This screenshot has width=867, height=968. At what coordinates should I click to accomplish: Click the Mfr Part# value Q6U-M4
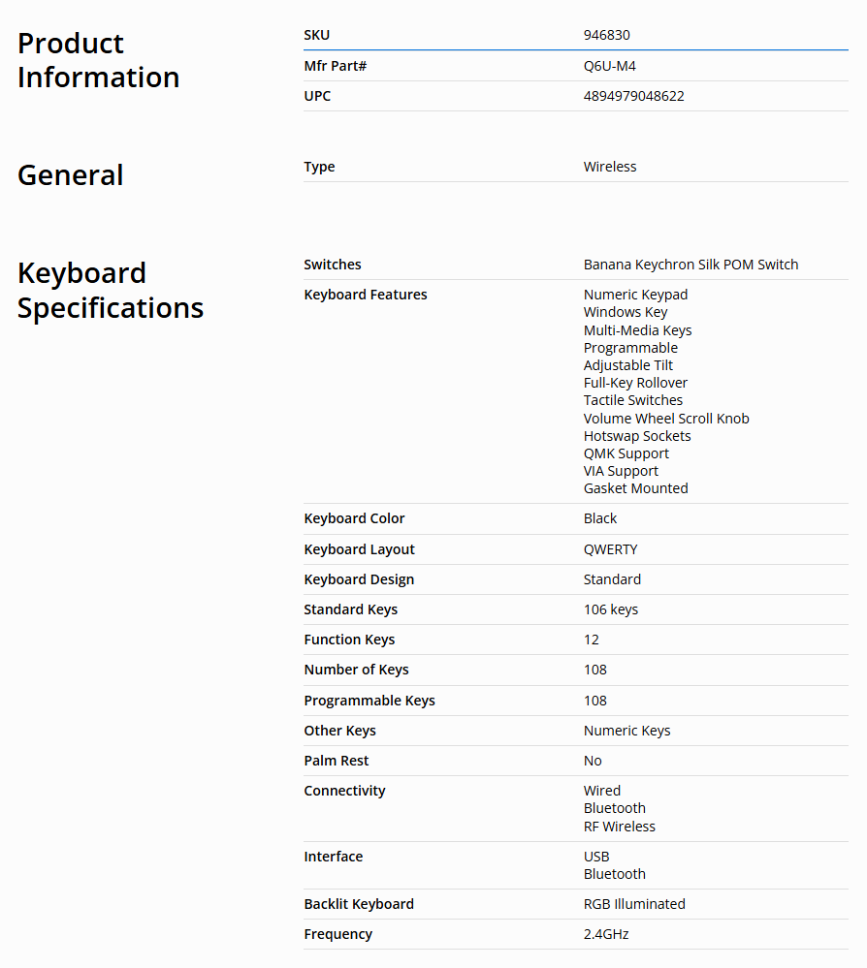coord(609,66)
